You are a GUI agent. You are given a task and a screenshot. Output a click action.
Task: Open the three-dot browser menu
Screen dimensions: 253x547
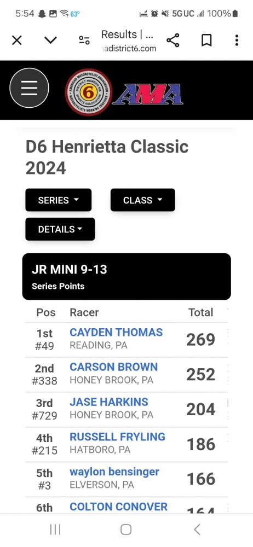coord(237,40)
